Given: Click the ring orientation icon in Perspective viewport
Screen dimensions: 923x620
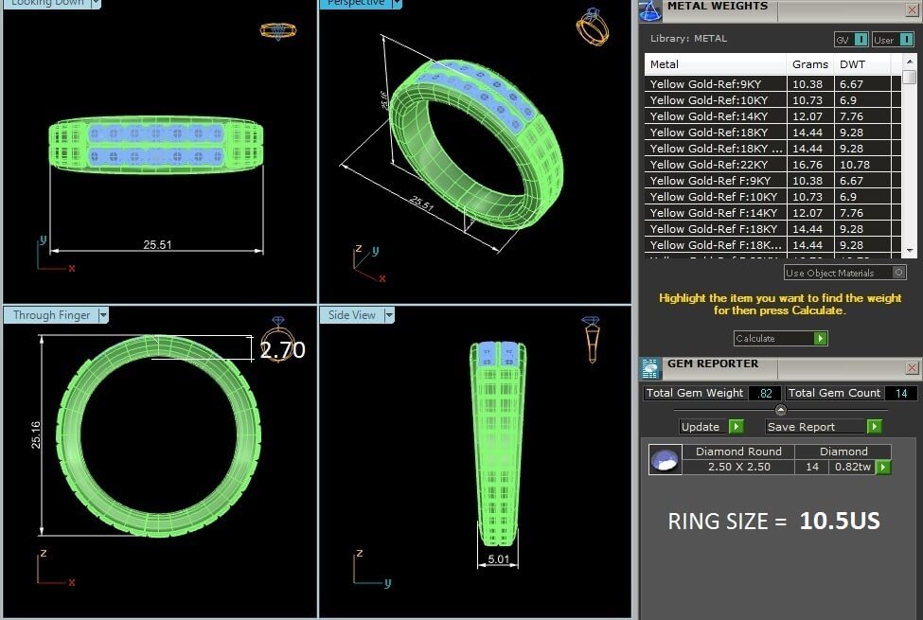Looking at the screenshot, I should pos(592,27).
